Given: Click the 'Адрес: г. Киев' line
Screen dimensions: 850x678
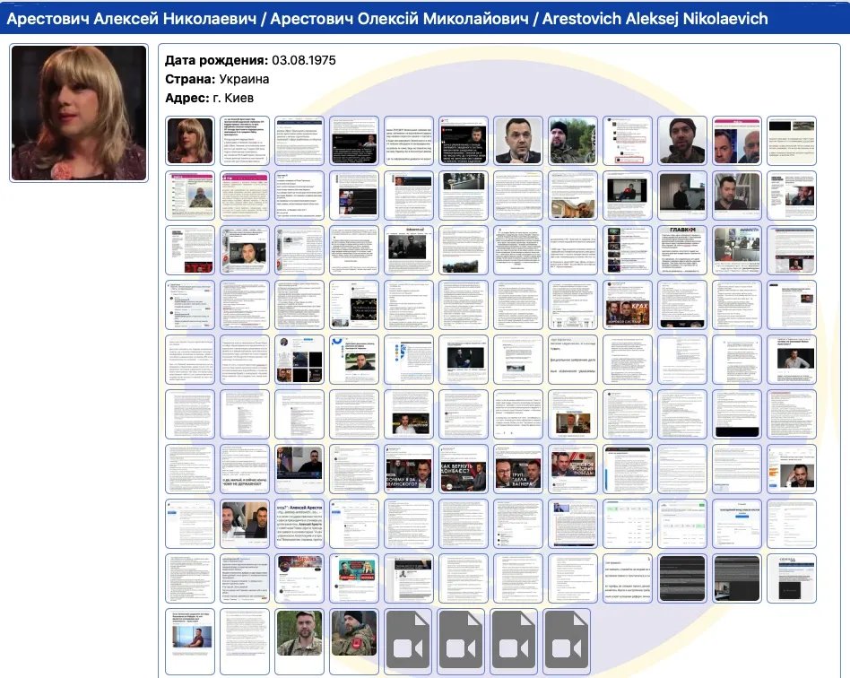Looking at the screenshot, I should 209,97.
